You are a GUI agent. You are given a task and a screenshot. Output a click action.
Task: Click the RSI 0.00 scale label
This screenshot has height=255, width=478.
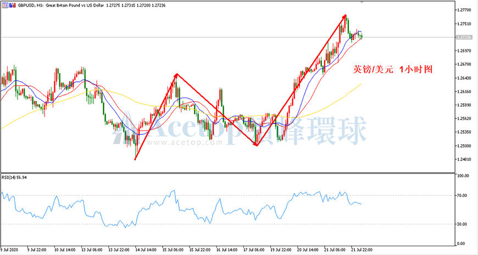(462, 243)
